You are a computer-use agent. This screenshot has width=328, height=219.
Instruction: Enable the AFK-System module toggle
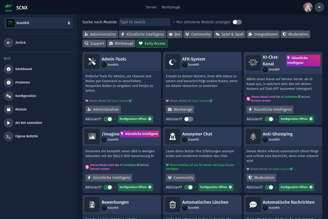[x=188, y=119]
